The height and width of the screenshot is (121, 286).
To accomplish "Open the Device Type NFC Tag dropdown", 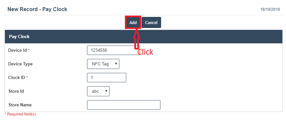I will click(103, 64).
